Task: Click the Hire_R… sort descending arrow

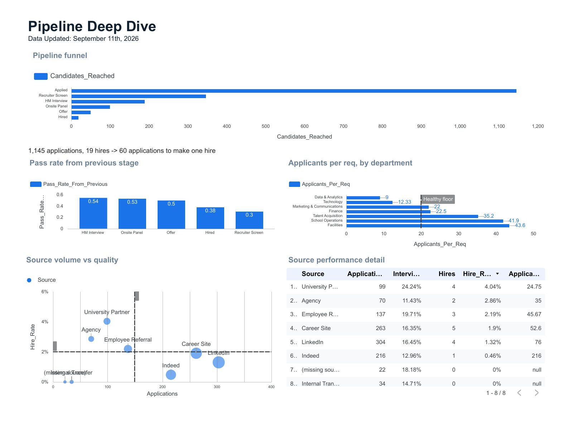Action: point(497,274)
